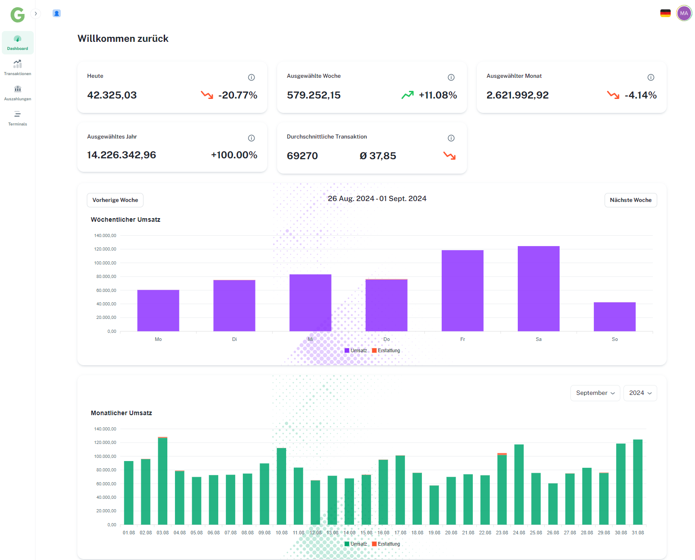Image resolution: width=695 pixels, height=560 pixels.
Task: Click the Monatlicher Umsatz heading
Action: coord(121,413)
